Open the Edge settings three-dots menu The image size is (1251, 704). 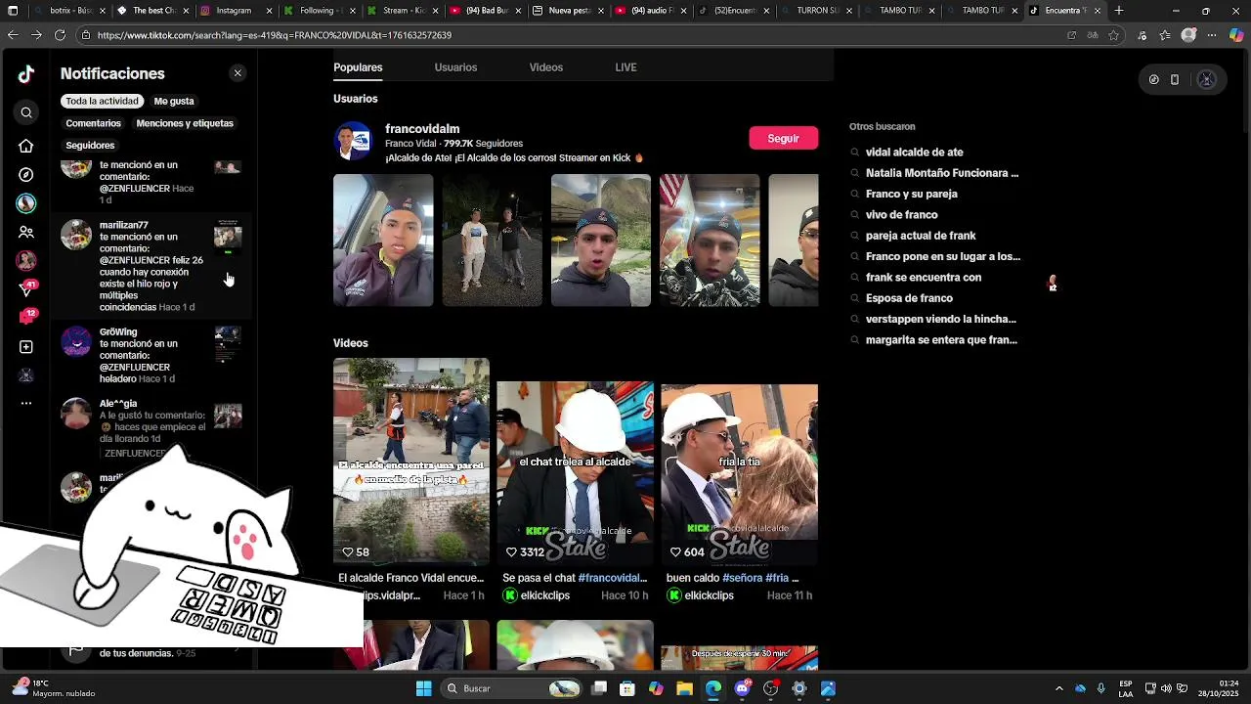[1213, 35]
